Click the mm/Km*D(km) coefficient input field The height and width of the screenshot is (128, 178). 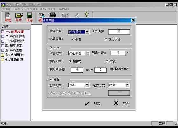point(100,70)
